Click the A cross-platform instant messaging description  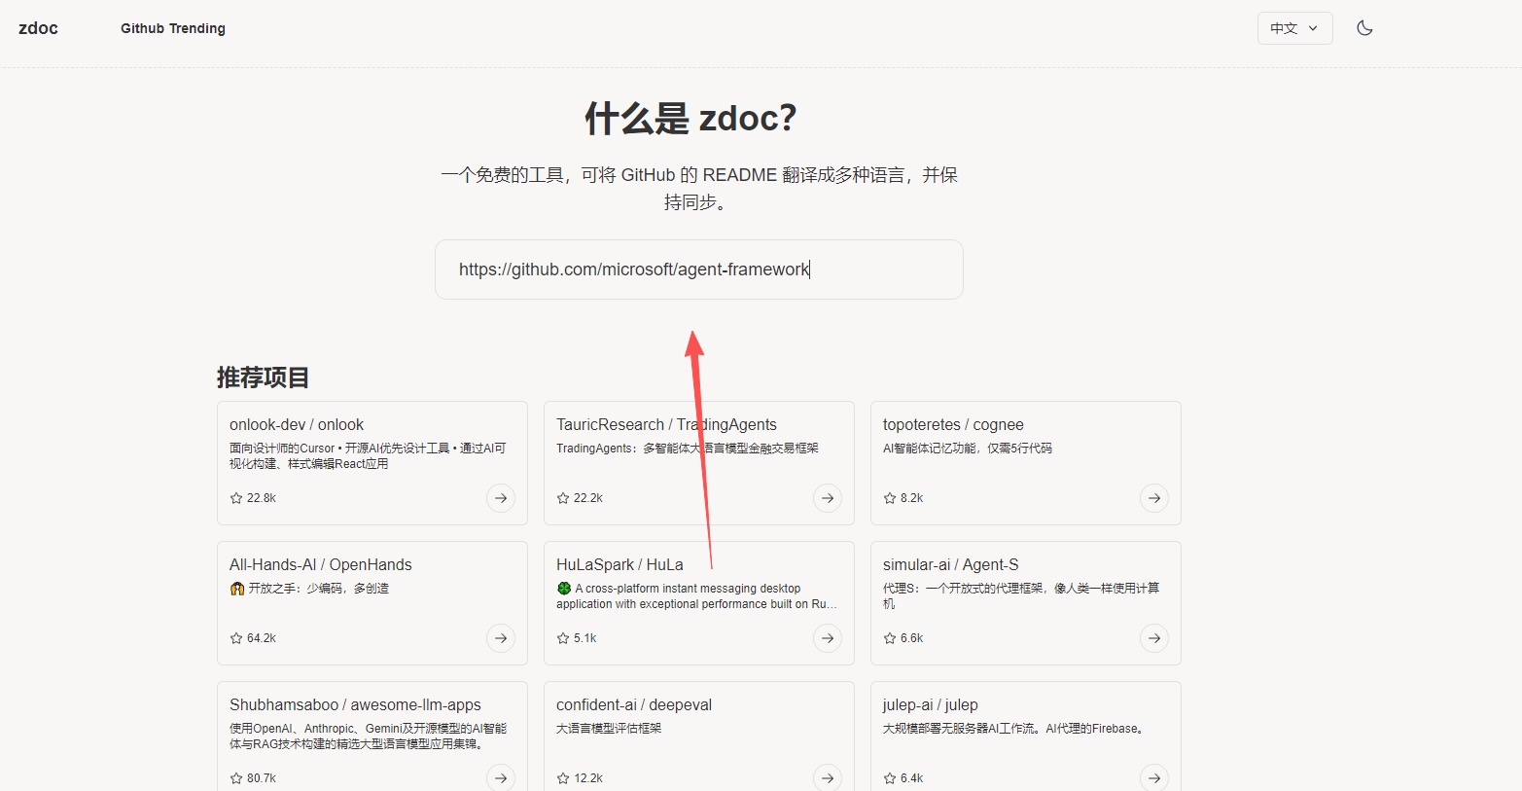point(696,596)
